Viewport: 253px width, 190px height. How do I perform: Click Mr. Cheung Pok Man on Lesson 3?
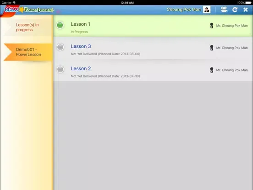pos(232,48)
